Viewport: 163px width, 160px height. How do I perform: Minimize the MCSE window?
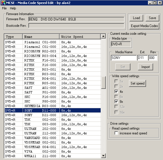point(150,3)
